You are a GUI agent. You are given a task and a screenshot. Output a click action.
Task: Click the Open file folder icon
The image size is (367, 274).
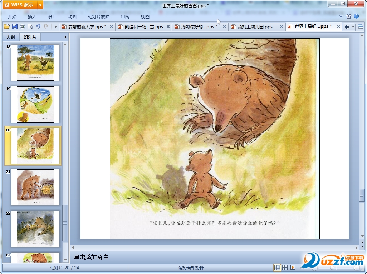pyautogui.click(x=7, y=26)
